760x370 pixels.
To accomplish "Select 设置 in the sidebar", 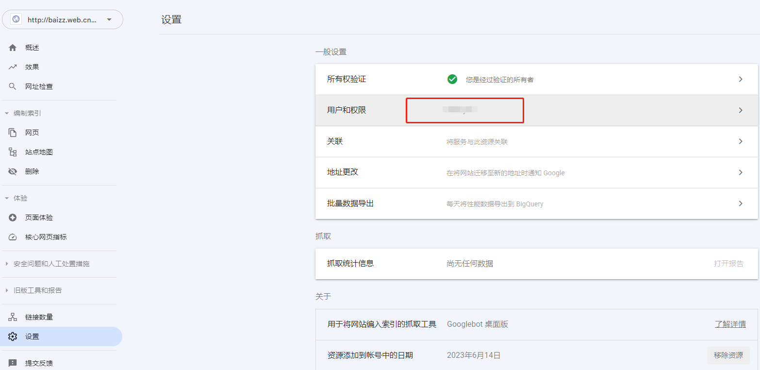I will point(61,336).
